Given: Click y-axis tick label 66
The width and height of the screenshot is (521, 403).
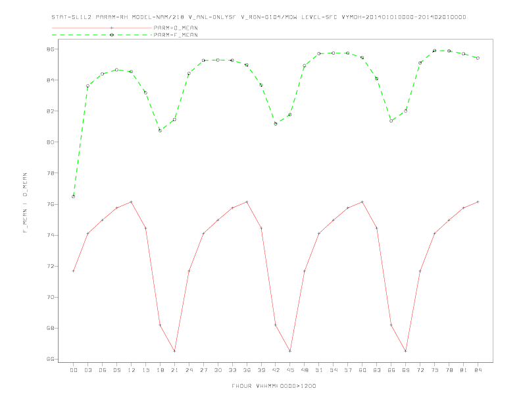Looking at the screenshot, I should tap(50, 359).
